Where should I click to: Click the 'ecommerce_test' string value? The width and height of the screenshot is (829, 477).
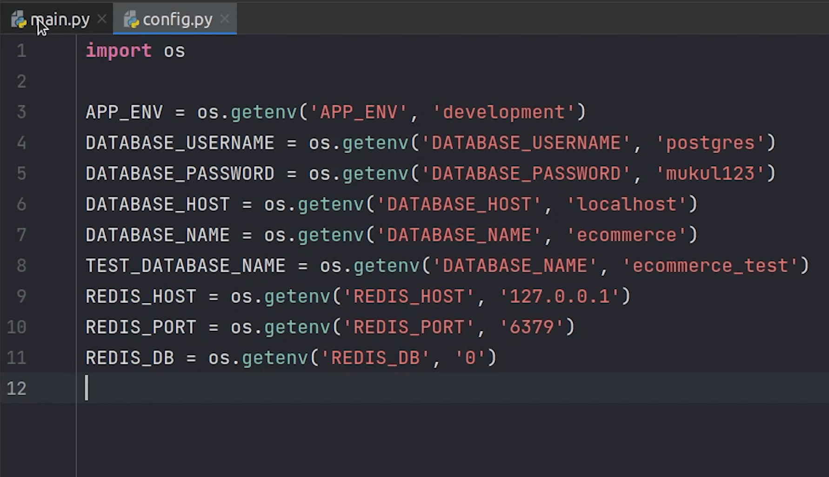(710, 266)
